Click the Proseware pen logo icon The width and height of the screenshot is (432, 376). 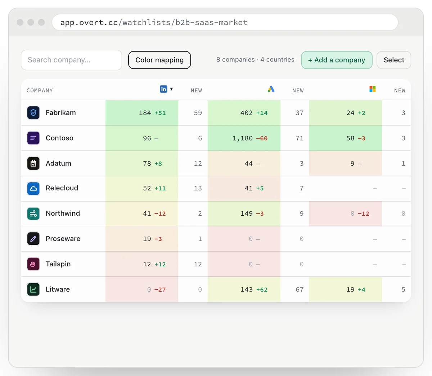pos(33,239)
